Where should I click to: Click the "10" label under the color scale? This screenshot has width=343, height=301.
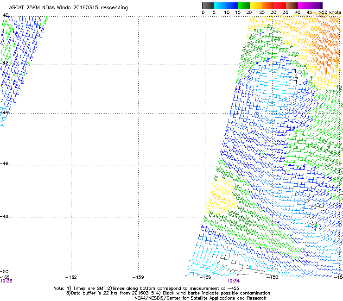(227, 13)
